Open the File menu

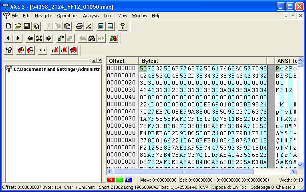tap(15, 16)
